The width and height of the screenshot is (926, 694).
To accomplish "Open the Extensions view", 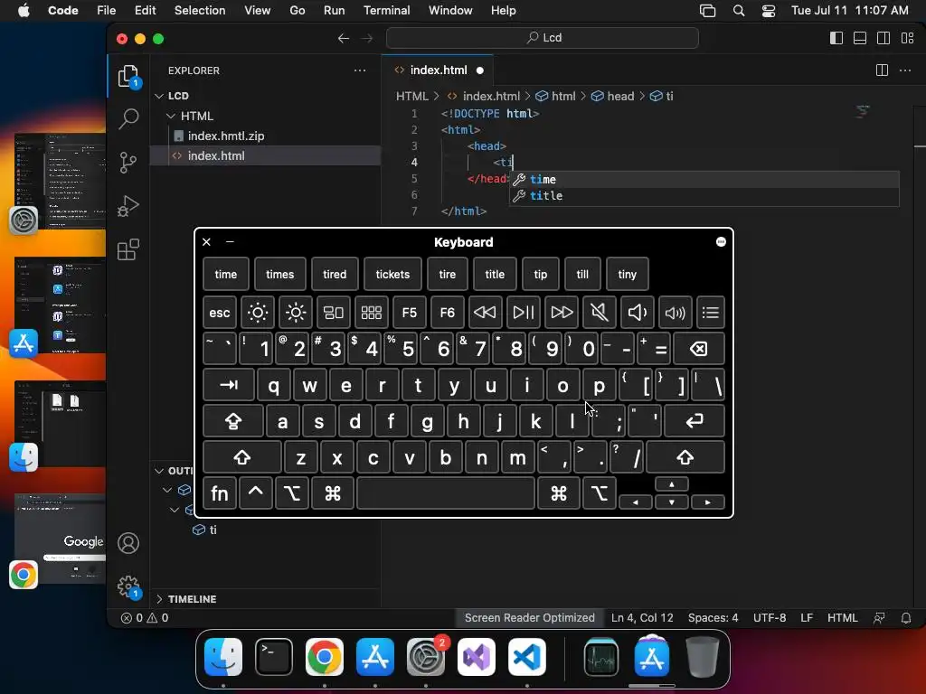I will click(128, 249).
